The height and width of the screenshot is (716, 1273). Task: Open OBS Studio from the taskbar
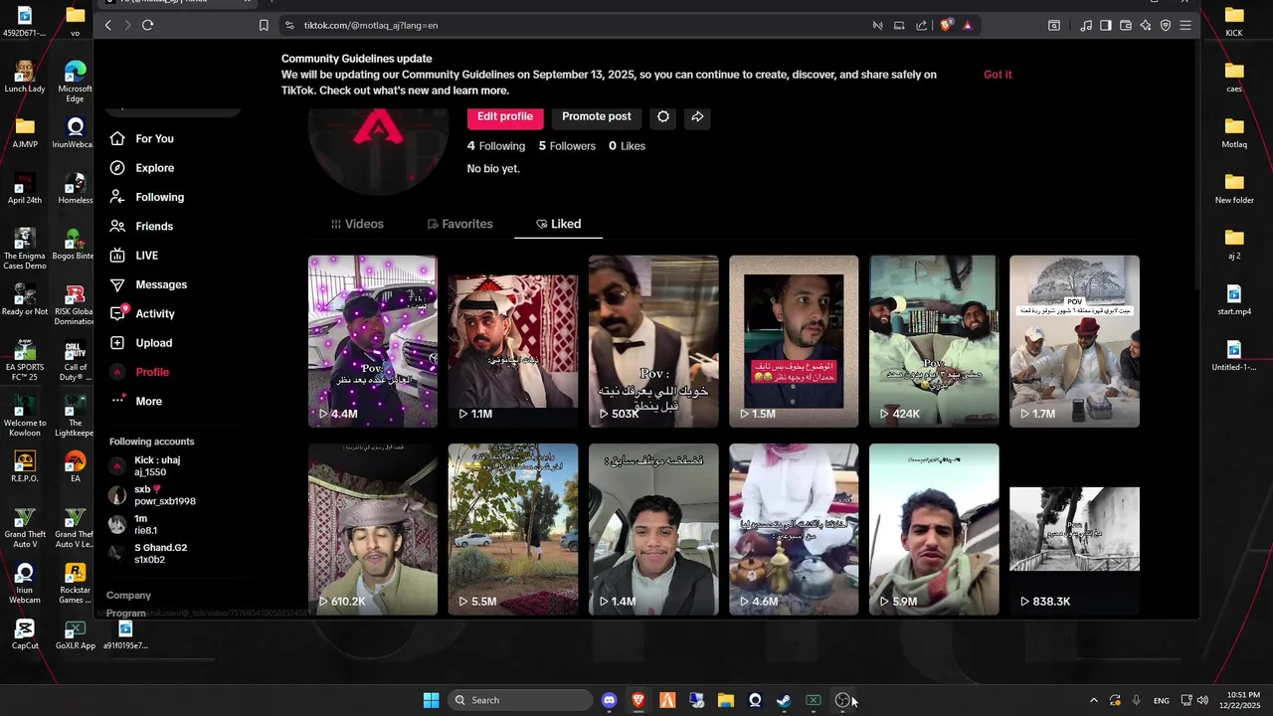click(x=842, y=700)
